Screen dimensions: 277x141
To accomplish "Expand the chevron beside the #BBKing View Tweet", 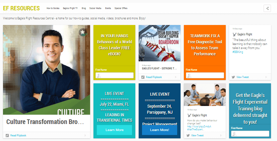I will 266,77.
